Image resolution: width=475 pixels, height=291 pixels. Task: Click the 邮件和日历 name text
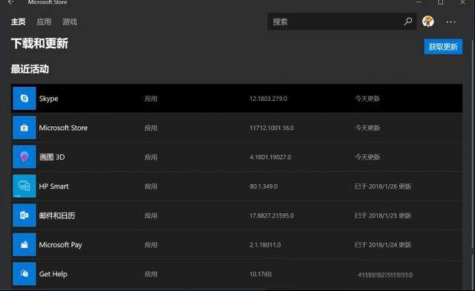pos(57,215)
